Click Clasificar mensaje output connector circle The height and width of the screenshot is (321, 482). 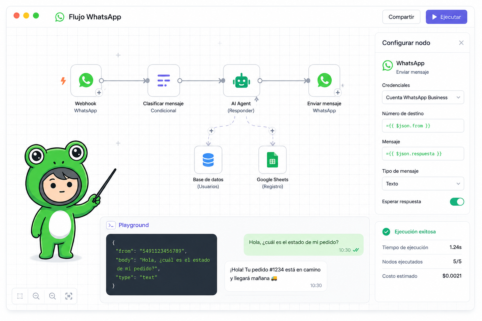180,81
